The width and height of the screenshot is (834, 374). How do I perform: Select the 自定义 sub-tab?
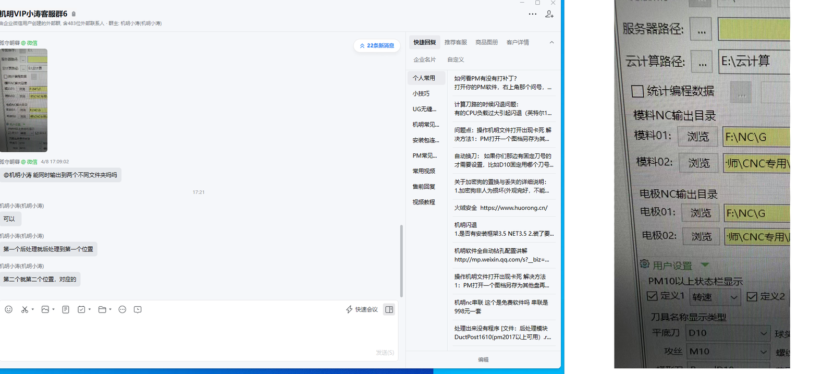(x=456, y=59)
